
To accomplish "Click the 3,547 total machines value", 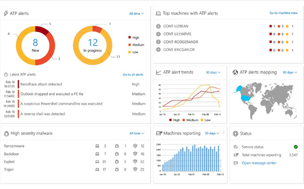I will click(x=293, y=155).
